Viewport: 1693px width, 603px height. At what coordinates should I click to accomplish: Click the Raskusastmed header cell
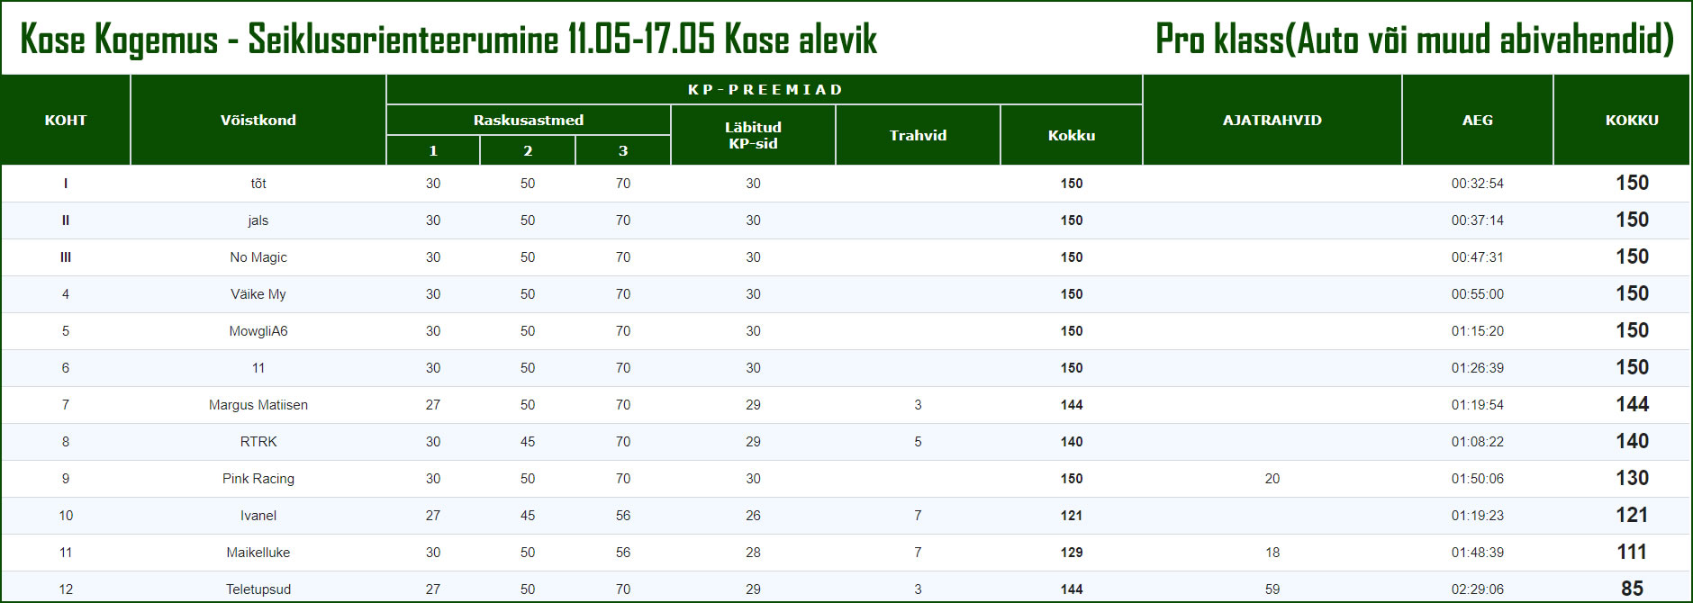coord(529,120)
